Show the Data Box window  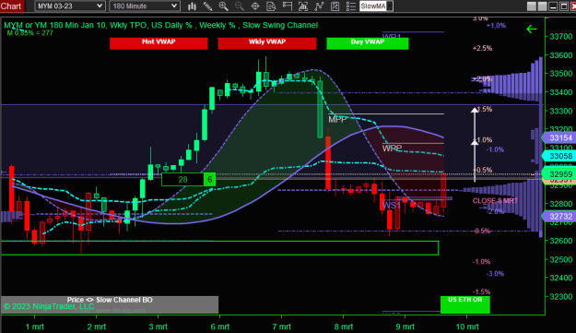[x=271, y=6]
